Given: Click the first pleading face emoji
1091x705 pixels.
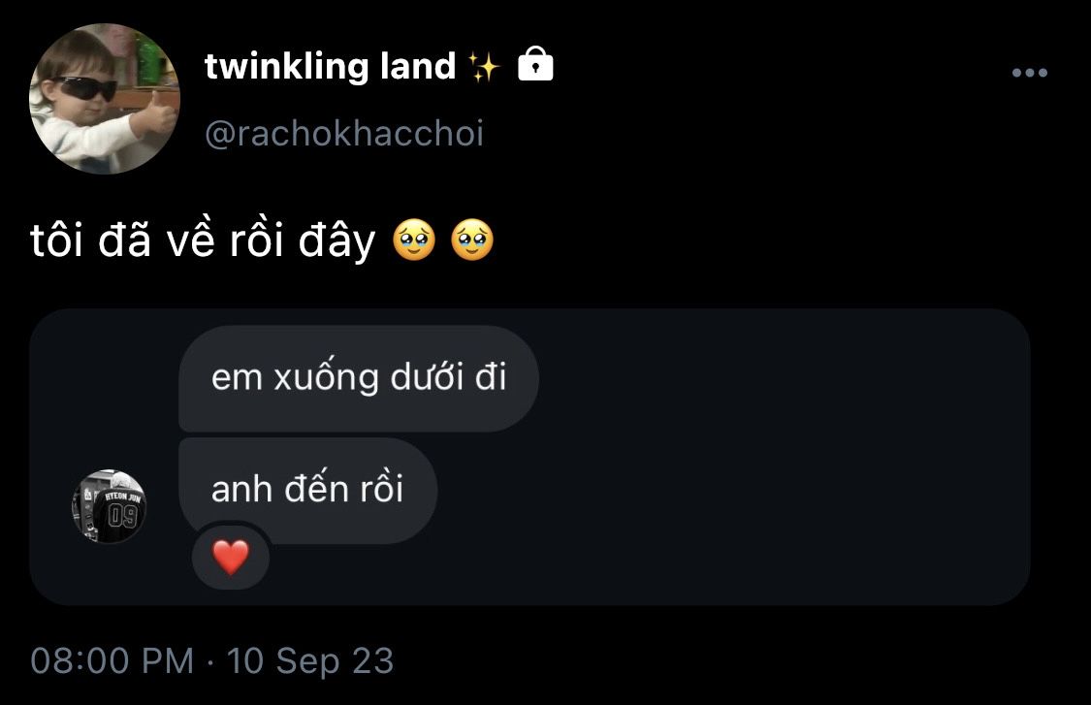Looking at the screenshot, I should (414, 240).
